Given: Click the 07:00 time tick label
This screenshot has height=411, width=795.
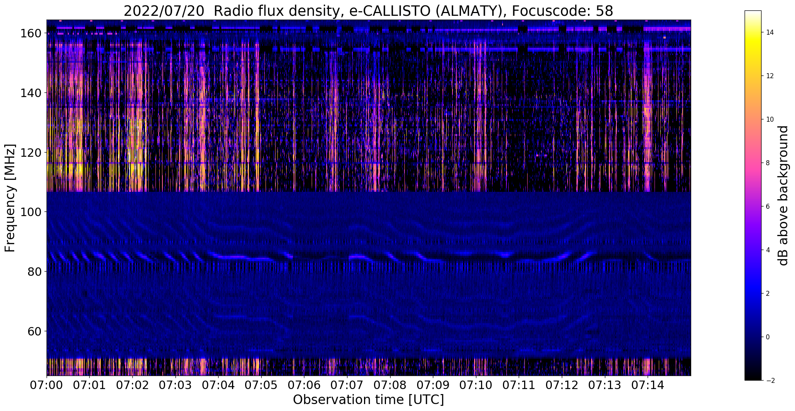Looking at the screenshot, I should 47,385.
